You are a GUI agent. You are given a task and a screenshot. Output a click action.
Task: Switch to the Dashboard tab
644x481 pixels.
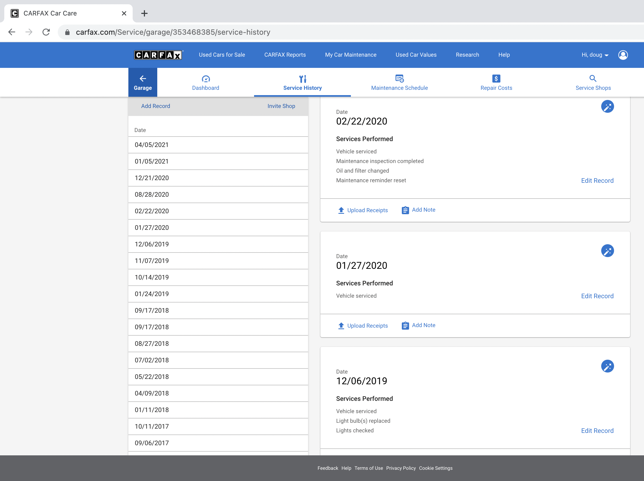click(206, 83)
